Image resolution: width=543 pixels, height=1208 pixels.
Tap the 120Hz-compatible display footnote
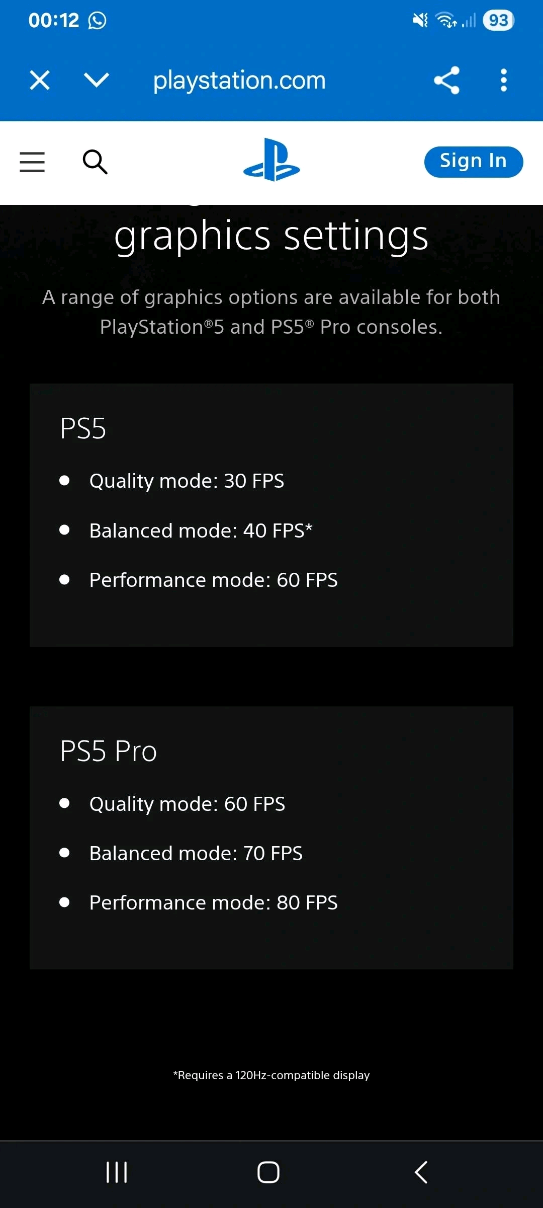pyautogui.click(x=271, y=1076)
